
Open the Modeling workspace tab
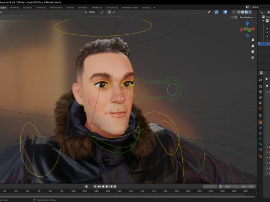point(15,8)
